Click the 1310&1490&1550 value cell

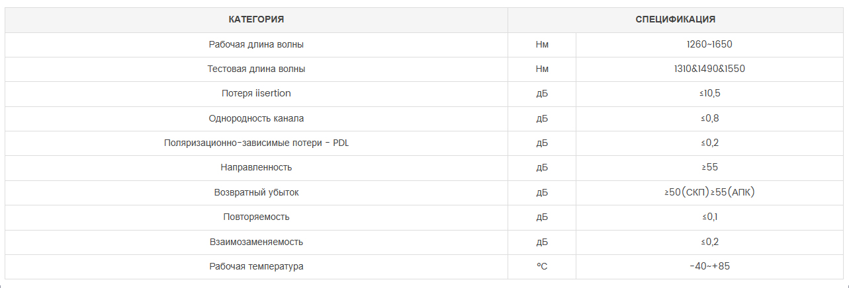point(709,69)
